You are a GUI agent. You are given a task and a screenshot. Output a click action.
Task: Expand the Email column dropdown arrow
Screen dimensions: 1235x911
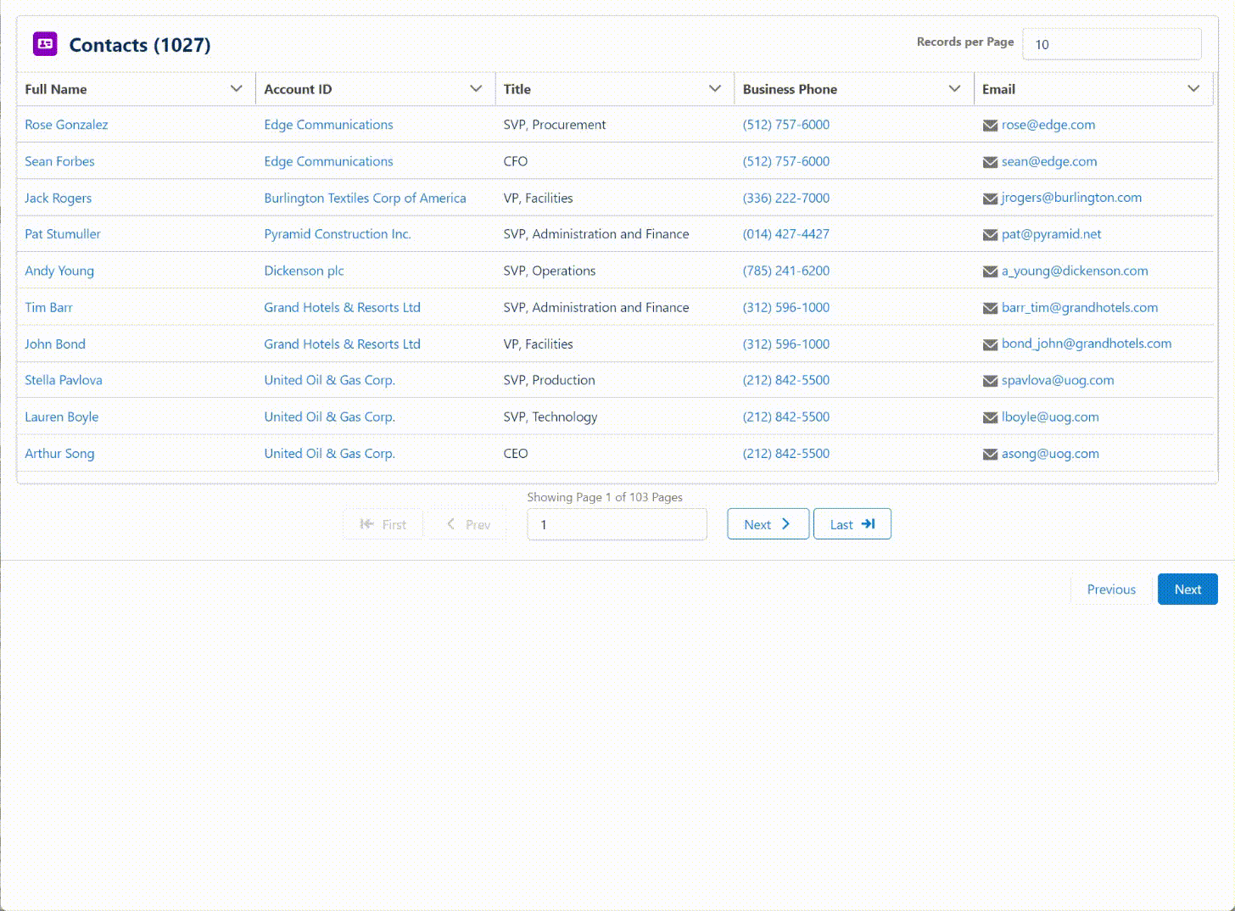1193,89
